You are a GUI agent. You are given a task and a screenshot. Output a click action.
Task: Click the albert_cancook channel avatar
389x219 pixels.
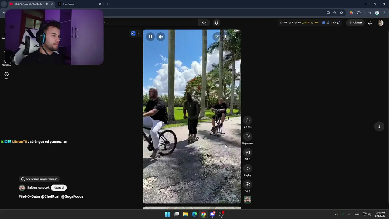(x=22, y=188)
